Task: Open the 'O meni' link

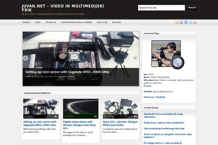Action: [x=148, y=86]
